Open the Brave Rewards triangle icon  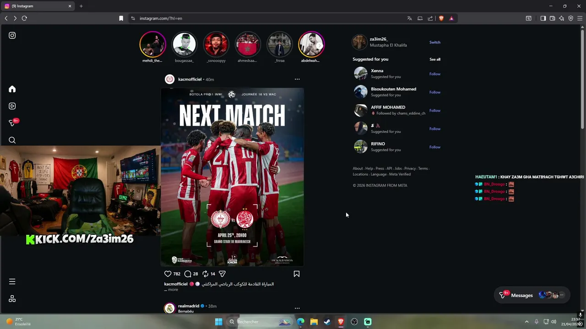(451, 18)
